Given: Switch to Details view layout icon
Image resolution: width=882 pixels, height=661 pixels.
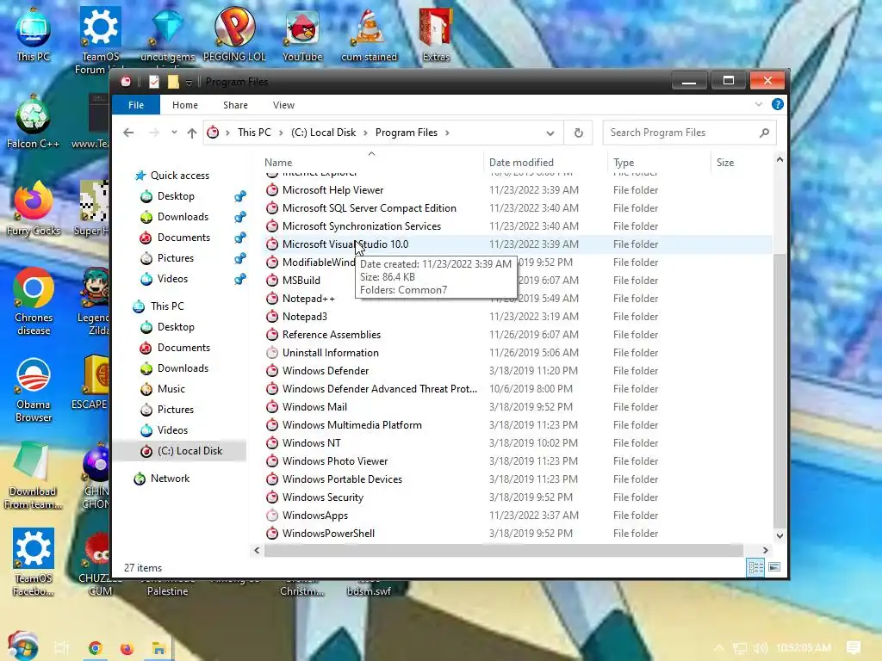Looking at the screenshot, I should [755, 567].
